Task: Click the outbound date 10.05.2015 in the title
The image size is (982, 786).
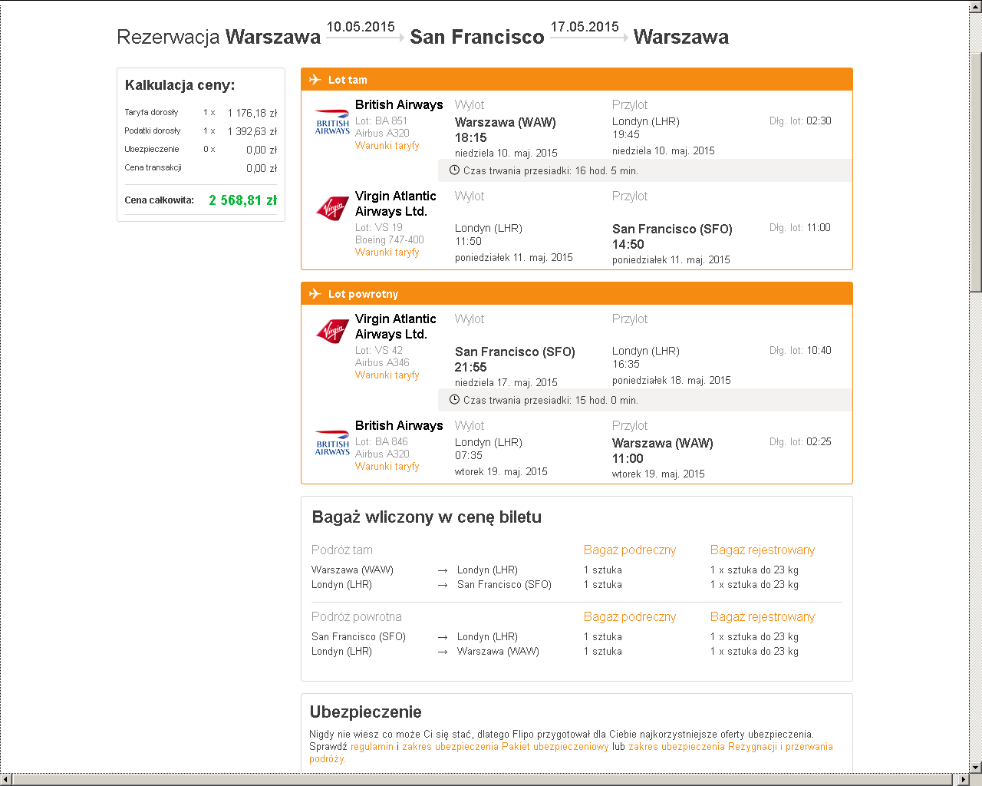Action: tap(361, 27)
